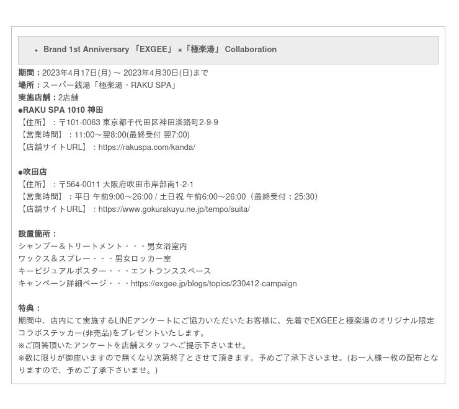Select the sentence starting '期間中、店内にて実施するLINEアンケート'
The image size is (459, 409).
point(226,320)
